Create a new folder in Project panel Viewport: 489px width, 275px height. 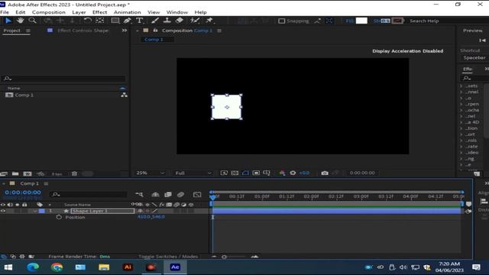(x=15, y=173)
